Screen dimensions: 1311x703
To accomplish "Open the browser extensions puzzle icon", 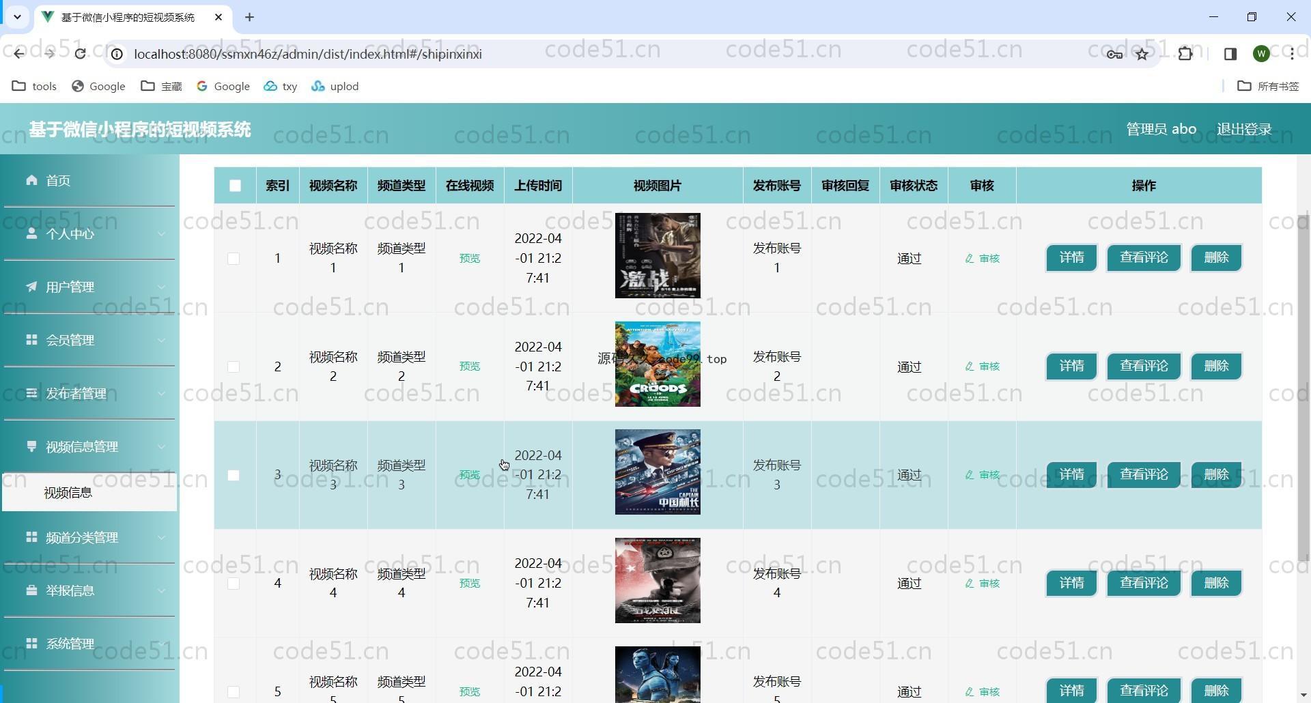I will 1186,54.
